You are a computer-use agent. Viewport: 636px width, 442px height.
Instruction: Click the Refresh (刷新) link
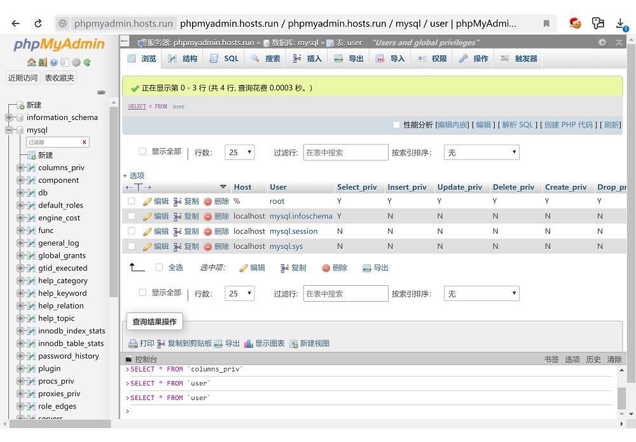[611, 124]
